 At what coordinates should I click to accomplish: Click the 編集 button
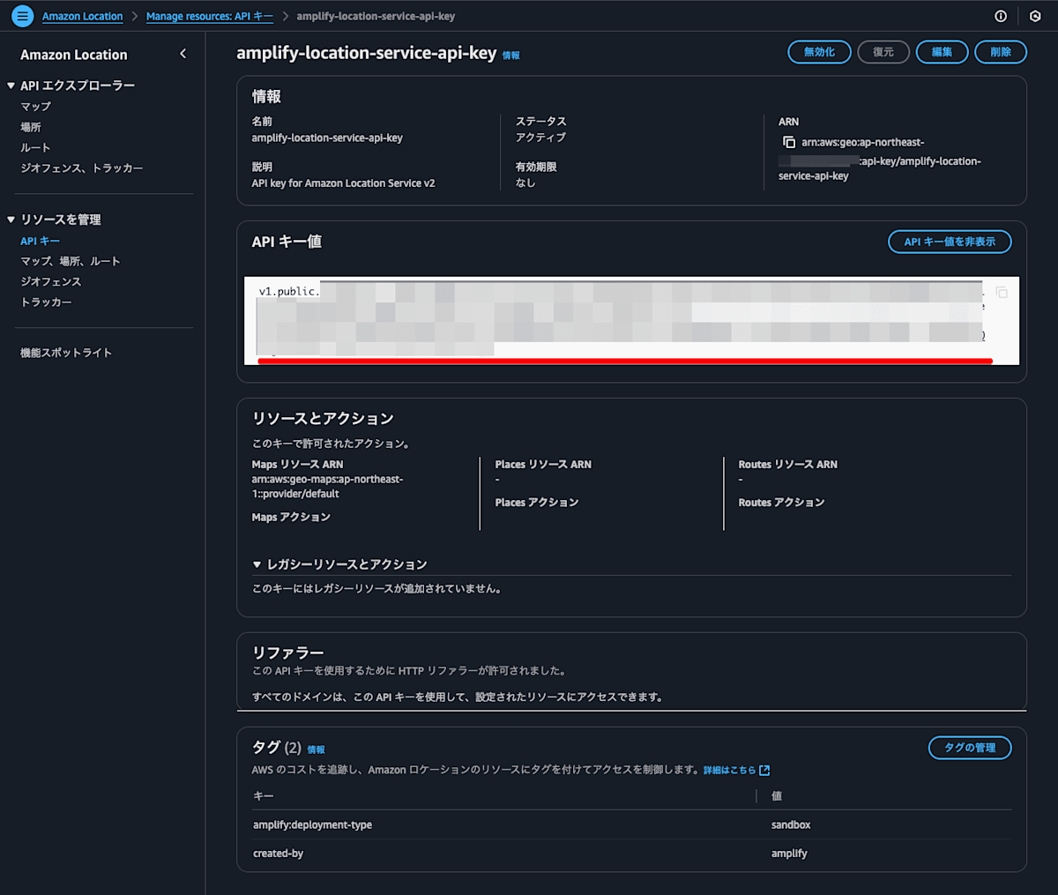point(942,52)
